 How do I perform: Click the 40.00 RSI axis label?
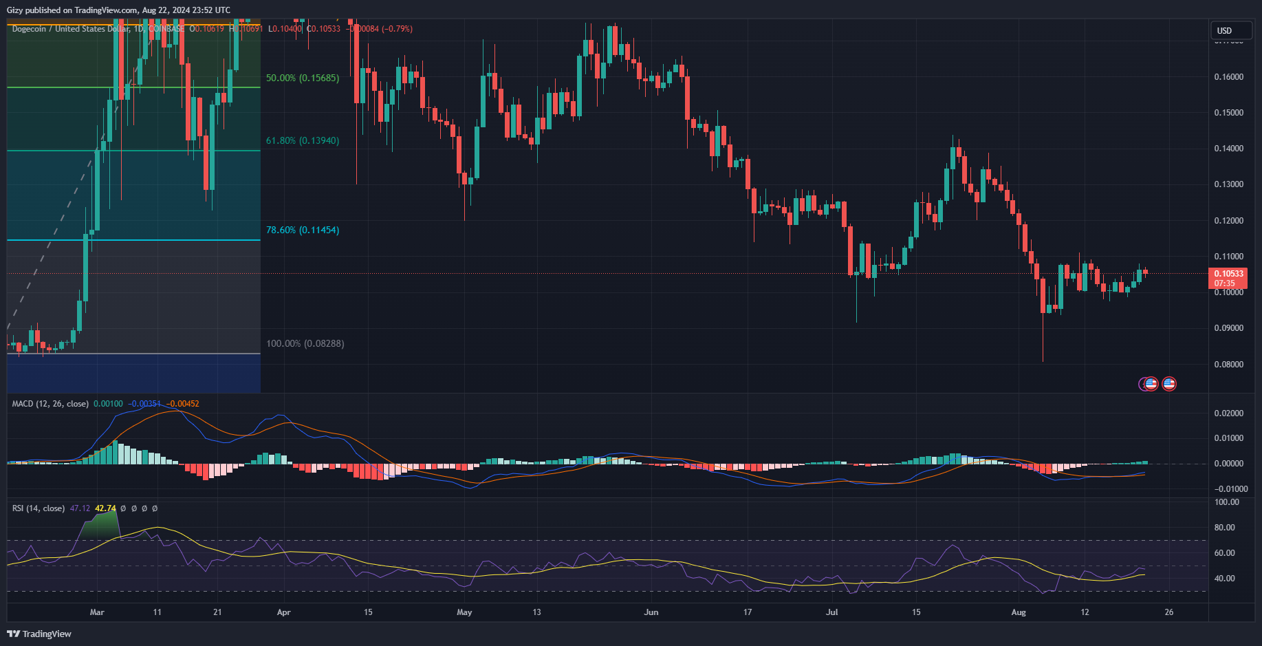(1225, 579)
